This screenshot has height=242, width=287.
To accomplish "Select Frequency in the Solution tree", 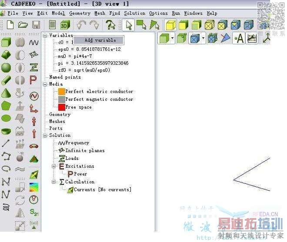I will click(x=77, y=143).
